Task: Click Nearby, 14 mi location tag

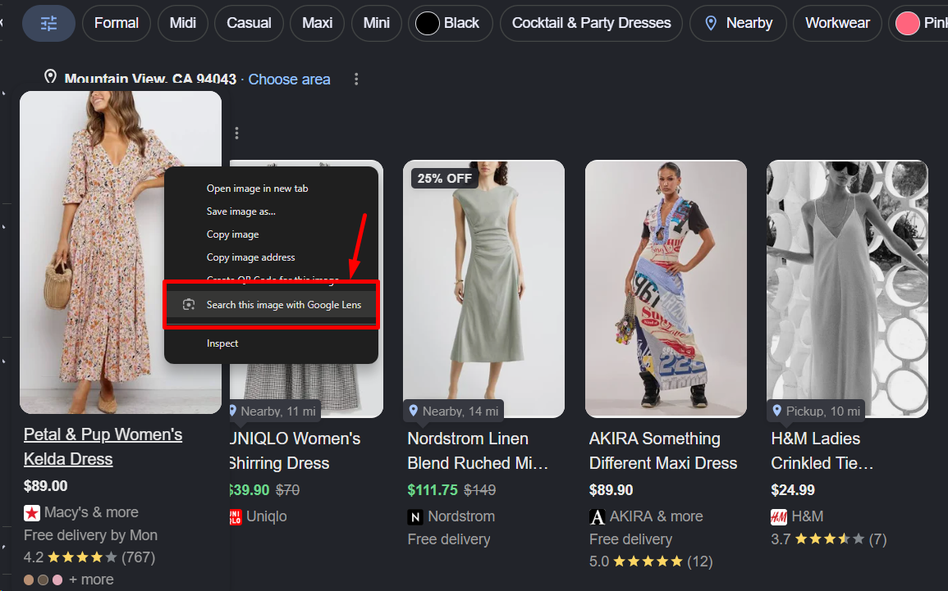Action: (x=454, y=411)
